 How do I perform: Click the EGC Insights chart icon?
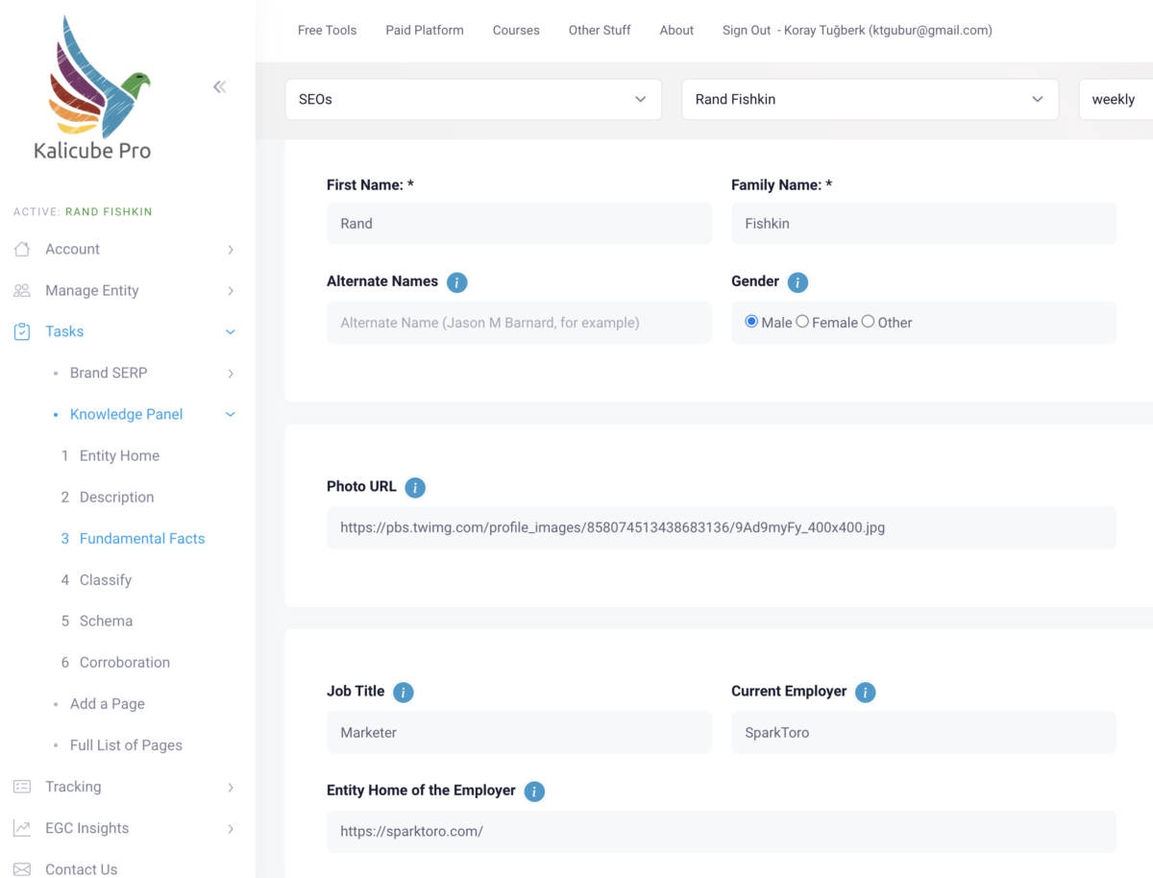coord(22,828)
